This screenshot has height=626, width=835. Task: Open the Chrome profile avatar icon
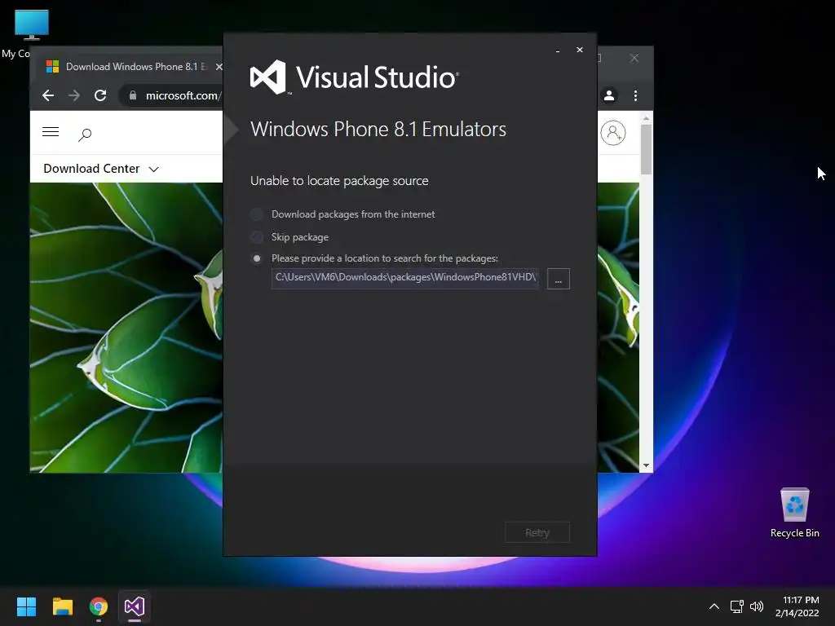pyautogui.click(x=609, y=95)
